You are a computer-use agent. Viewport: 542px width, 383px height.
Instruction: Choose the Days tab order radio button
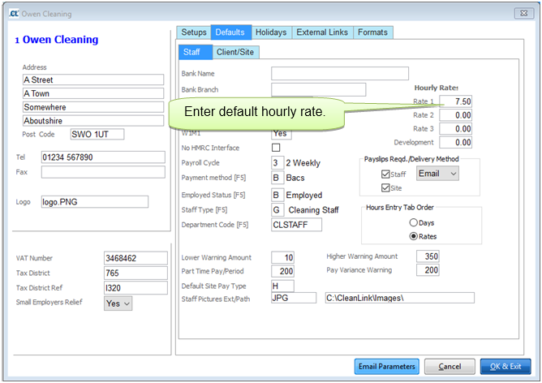(414, 222)
